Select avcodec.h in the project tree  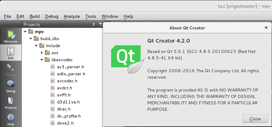(67, 81)
